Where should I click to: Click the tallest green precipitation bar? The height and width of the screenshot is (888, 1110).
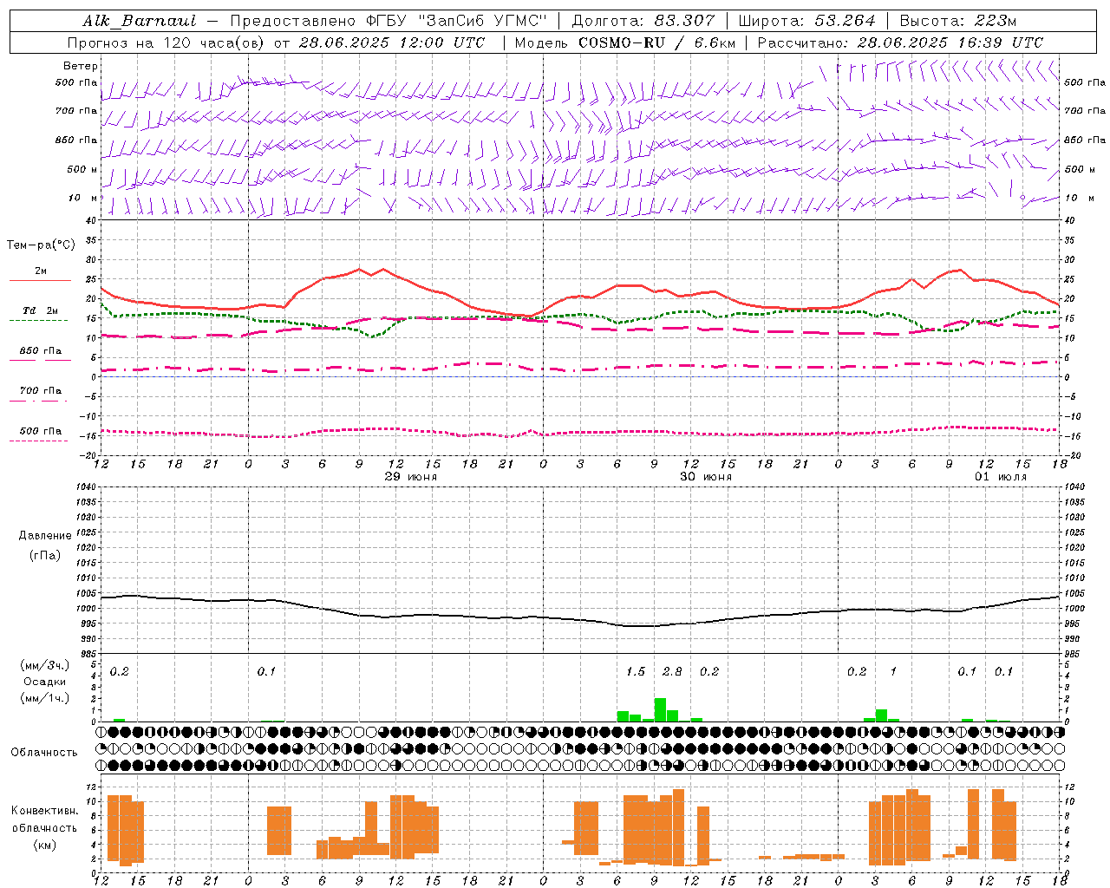click(x=660, y=709)
